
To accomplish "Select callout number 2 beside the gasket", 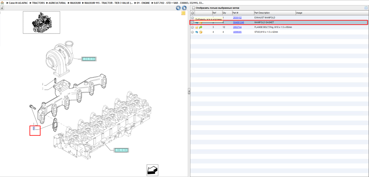I will 34,128.
